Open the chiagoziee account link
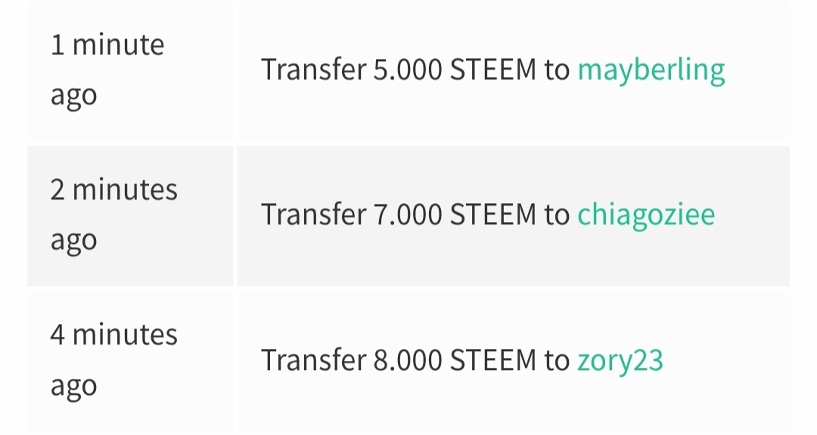The height and width of the screenshot is (435, 817). [x=646, y=215]
